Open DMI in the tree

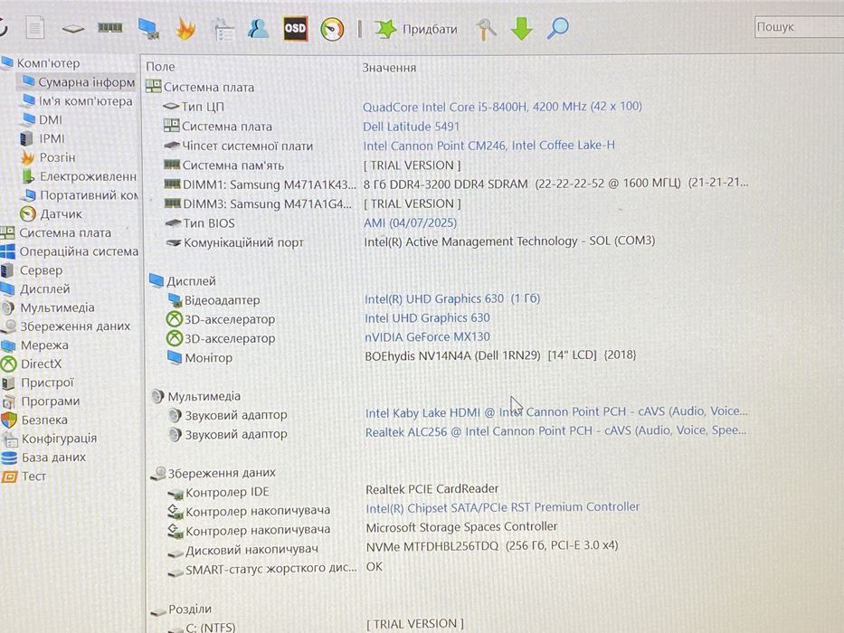coord(43,119)
